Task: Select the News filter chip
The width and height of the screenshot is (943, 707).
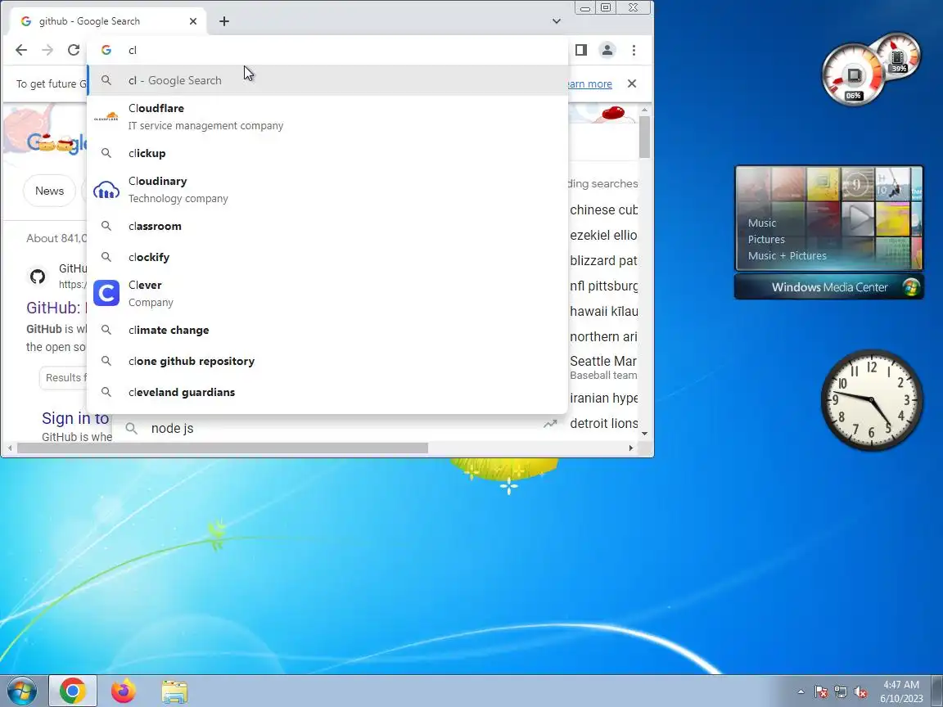Action: pos(49,191)
